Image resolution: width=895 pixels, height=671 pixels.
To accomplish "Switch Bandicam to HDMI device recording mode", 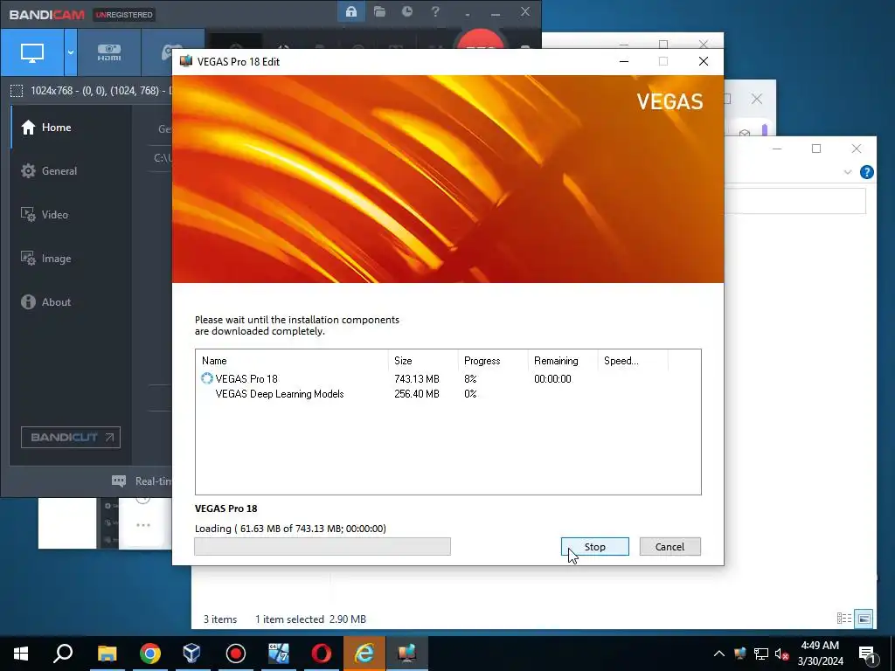I will [109, 52].
